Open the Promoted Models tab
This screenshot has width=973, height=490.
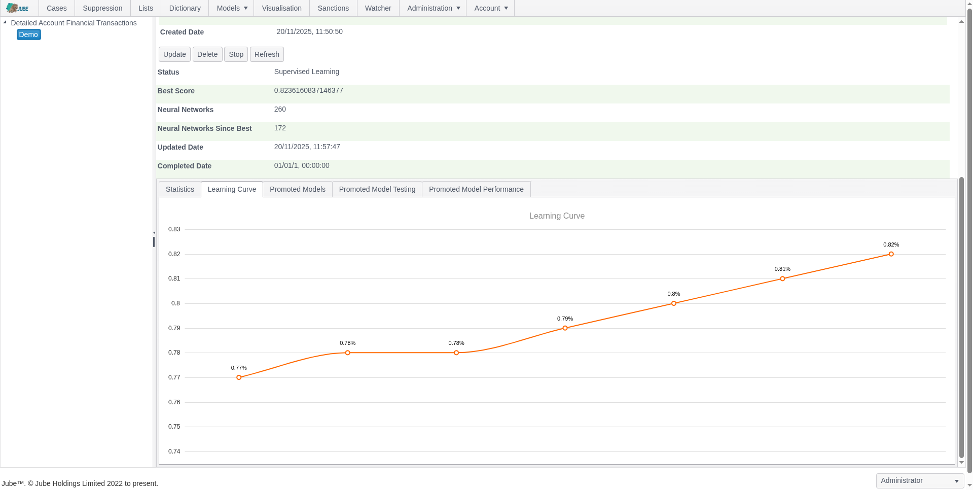pos(297,189)
